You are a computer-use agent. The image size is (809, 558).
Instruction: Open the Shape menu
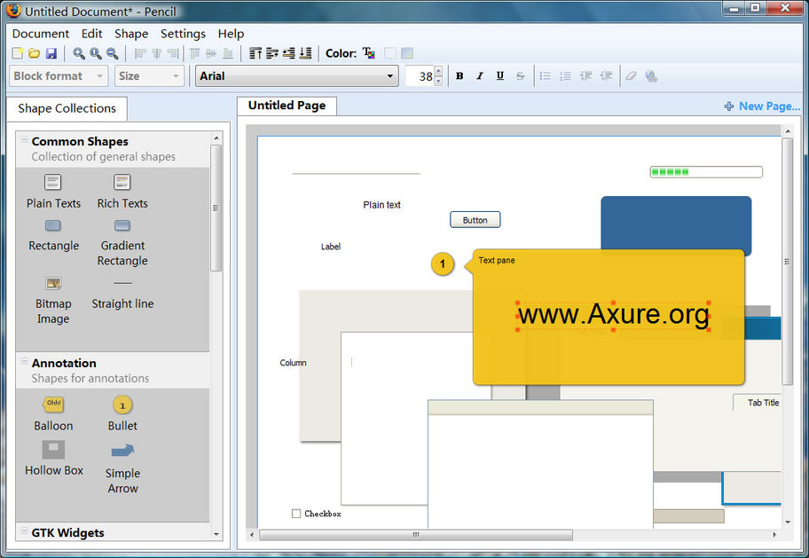(131, 34)
